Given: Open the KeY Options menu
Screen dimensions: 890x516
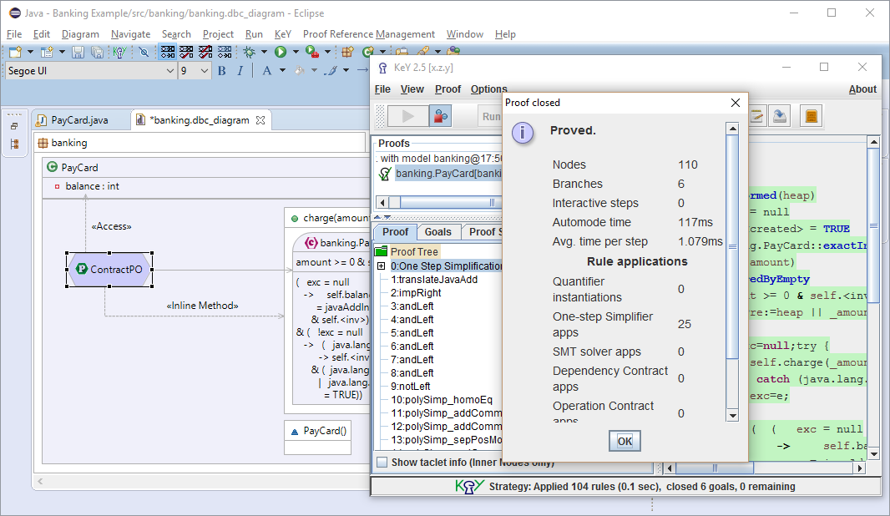Looking at the screenshot, I should pyautogui.click(x=488, y=89).
